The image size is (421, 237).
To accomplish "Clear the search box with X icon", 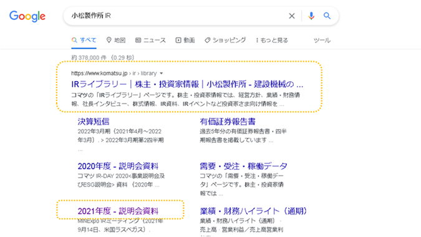I will [292, 16].
